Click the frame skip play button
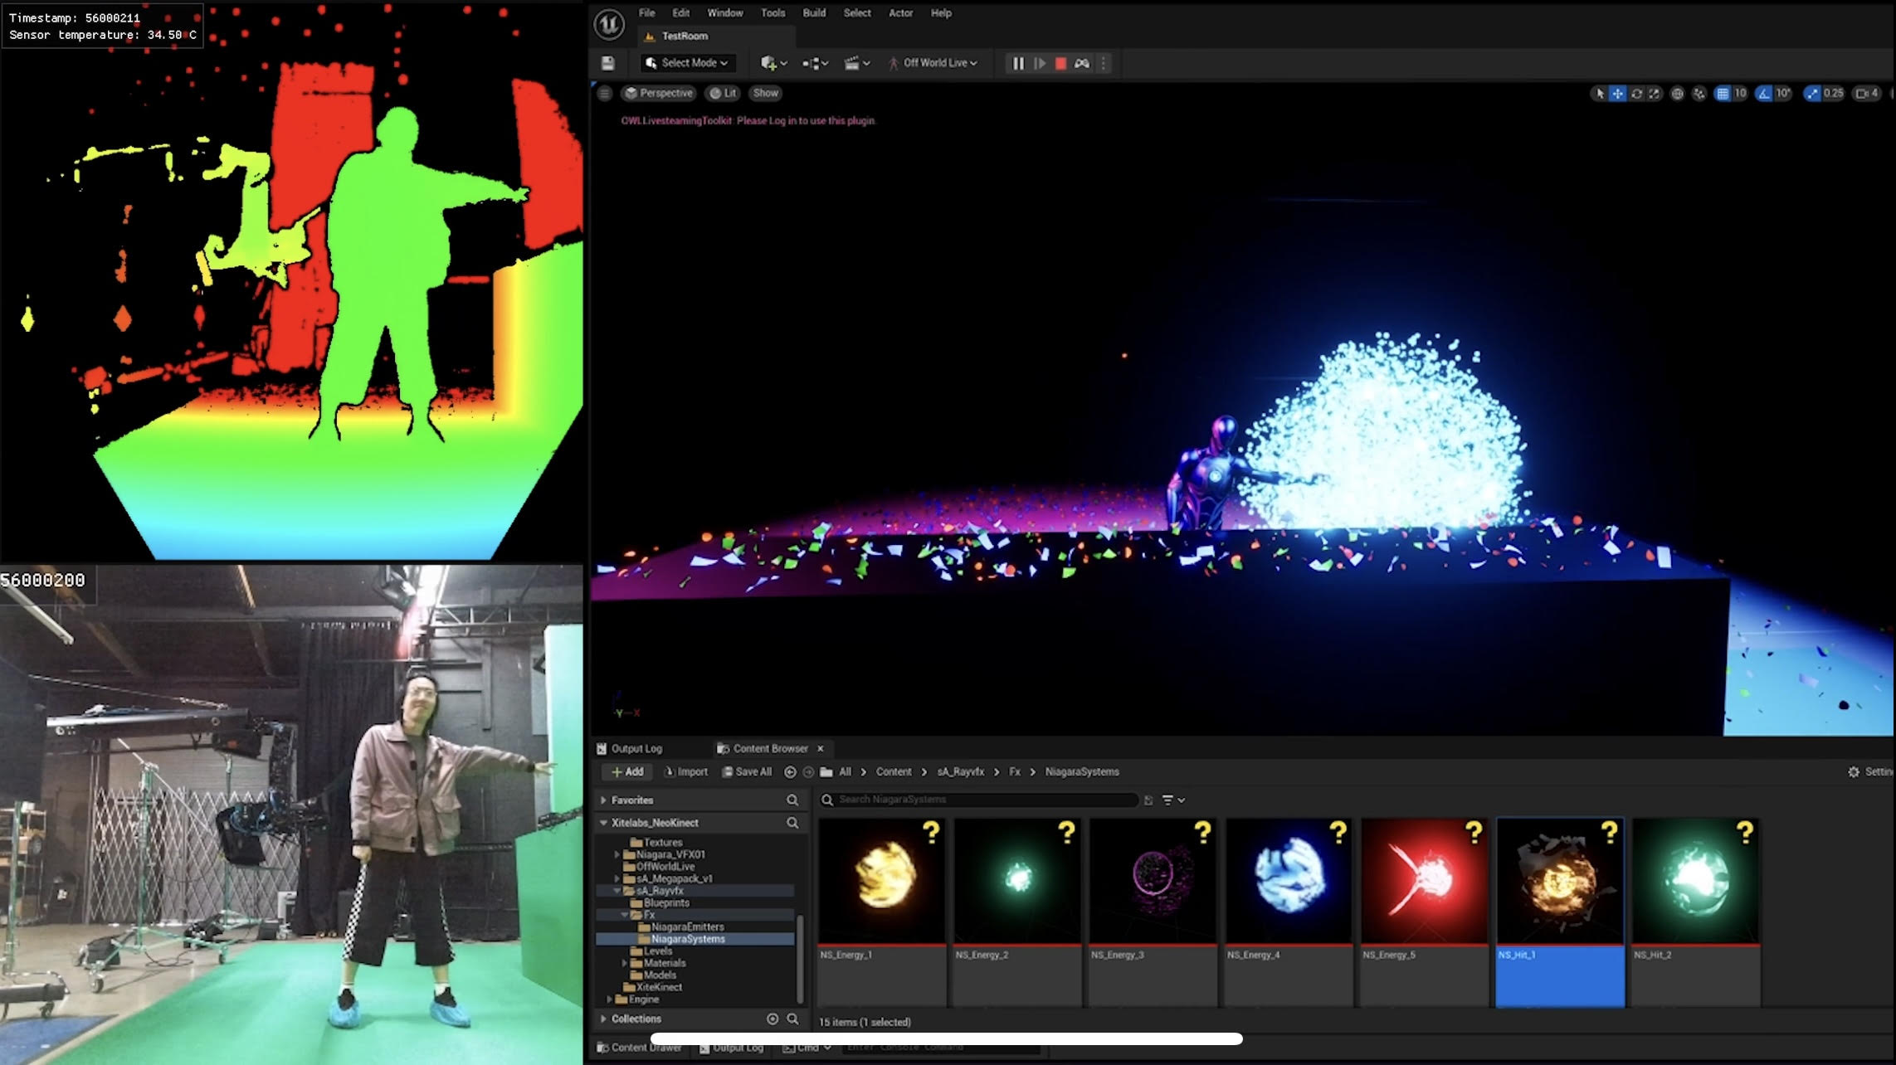1896x1065 pixels. [1040, 63]
